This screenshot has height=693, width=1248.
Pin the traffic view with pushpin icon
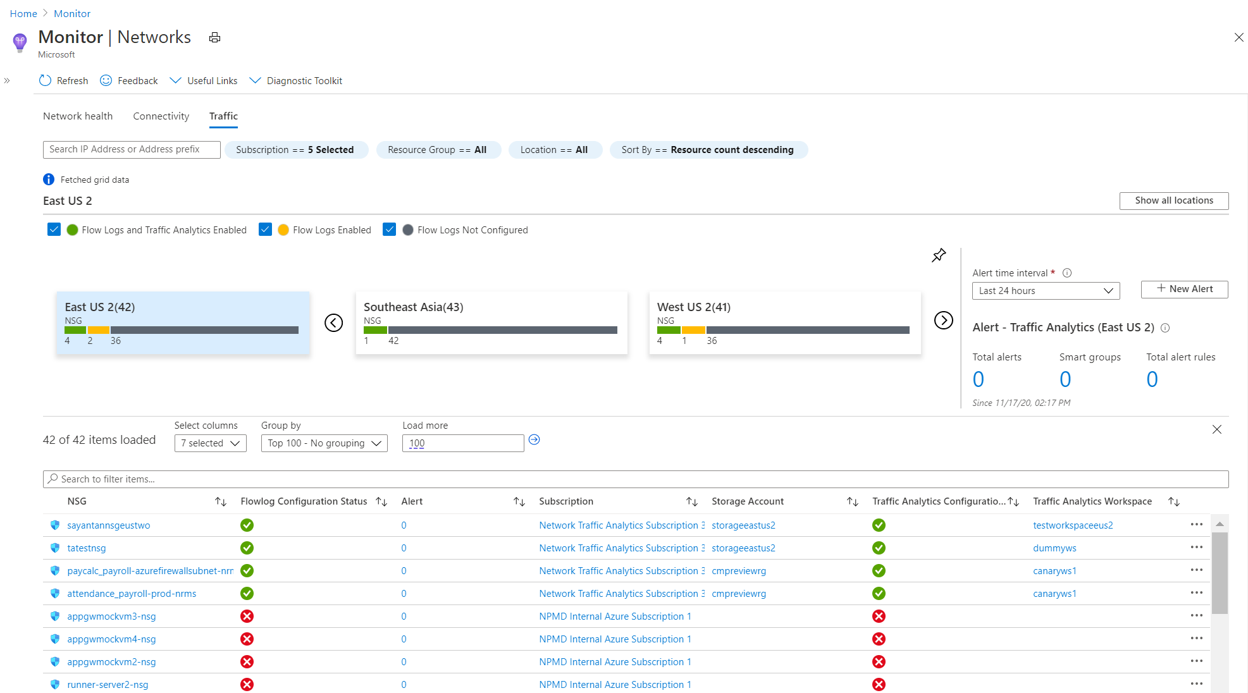tap(939, 255)
